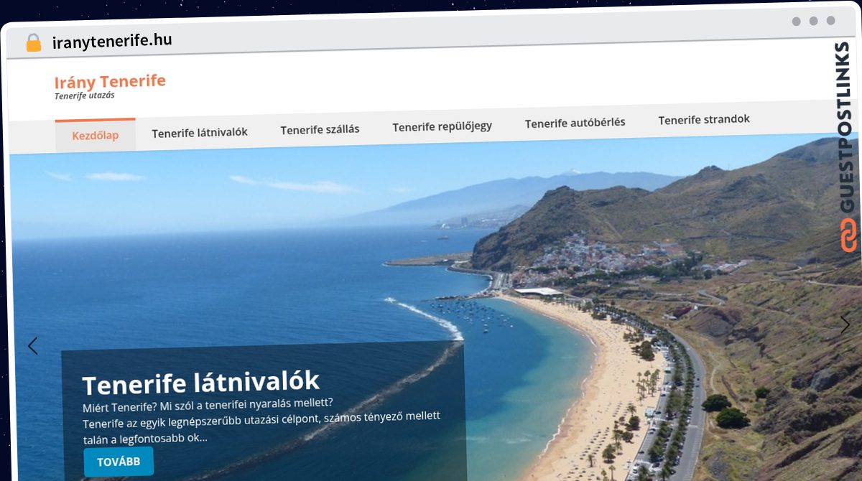Open Tenerife látnivalók menu item
Screen dimensions: 862x481
point(200,132)
